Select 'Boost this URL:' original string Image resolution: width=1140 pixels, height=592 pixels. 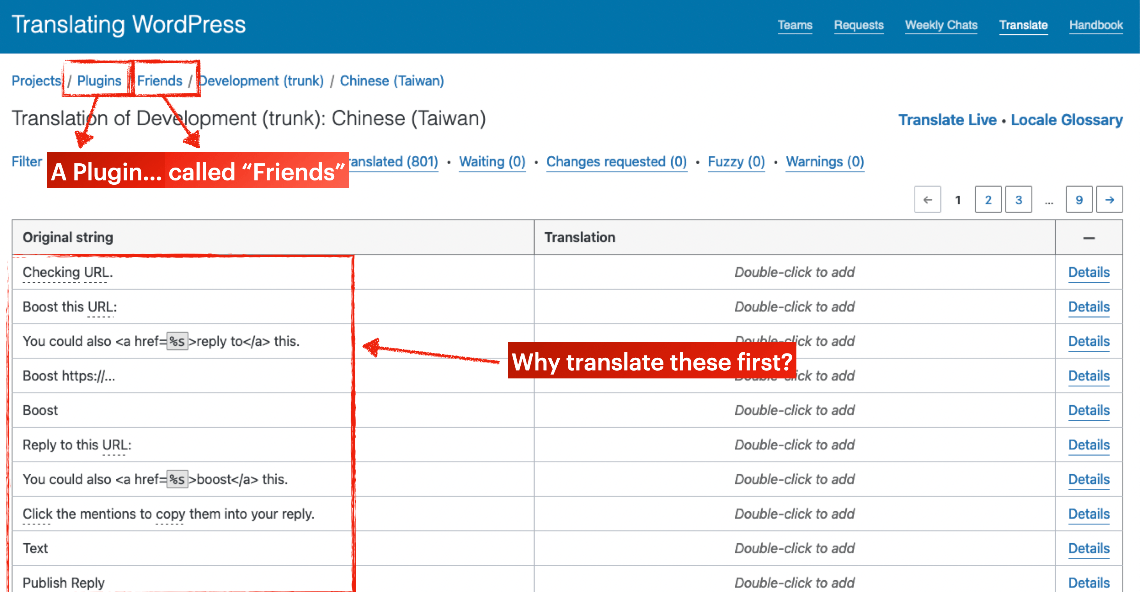click(70, 307)
